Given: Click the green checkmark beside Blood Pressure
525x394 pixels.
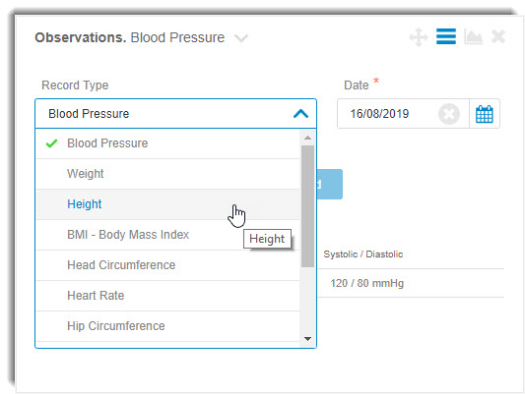Looking at the screenshot, I should (51, 143).
